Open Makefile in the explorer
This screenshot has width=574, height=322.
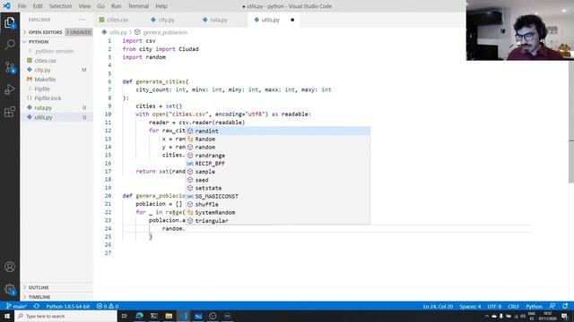pyautogui.click(x=57, y=80)
